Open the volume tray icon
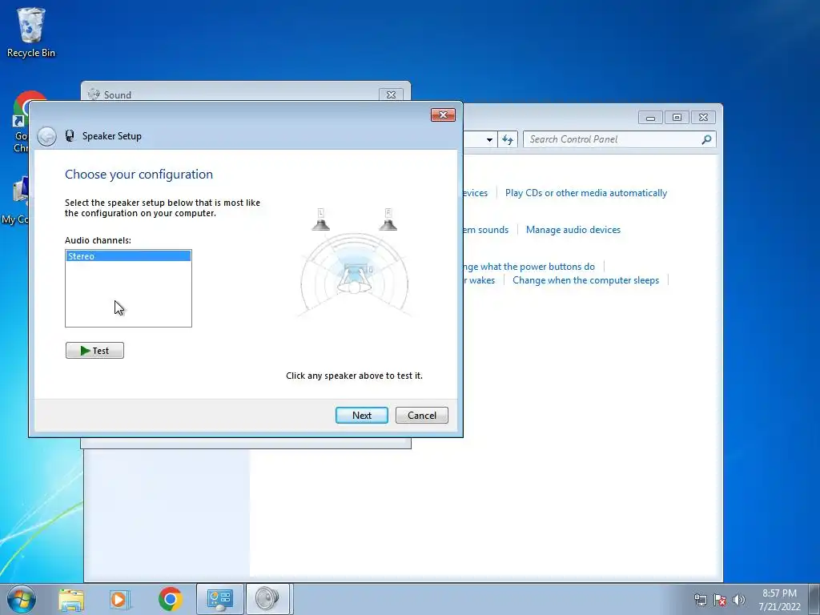Viewport: 820px width, 615px height. pos(739,600)
